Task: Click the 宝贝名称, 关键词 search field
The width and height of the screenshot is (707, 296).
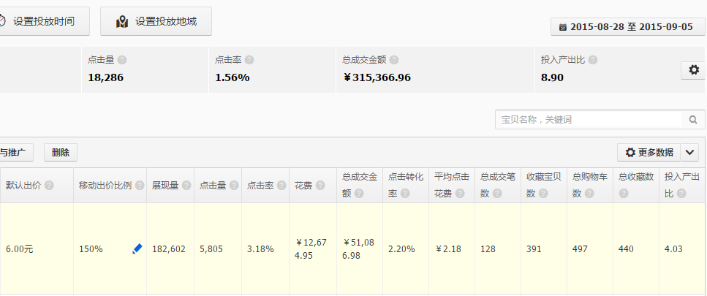Action: tap(589, 120)
